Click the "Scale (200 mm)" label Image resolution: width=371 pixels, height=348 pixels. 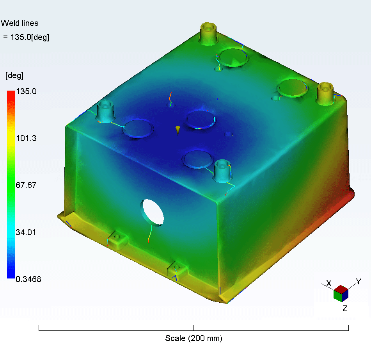pyautogui.click(x=193, y=338)
